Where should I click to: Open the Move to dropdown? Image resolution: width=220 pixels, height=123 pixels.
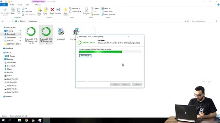pyautogui.click(x=40, y=12)
